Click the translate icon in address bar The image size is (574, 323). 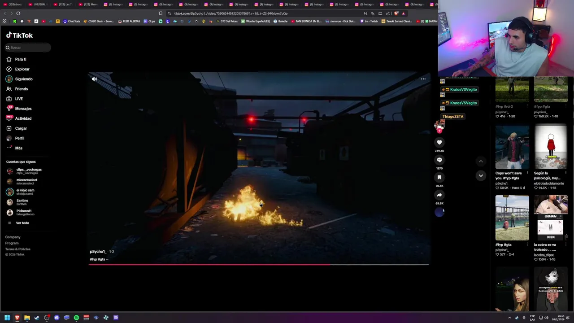(372, 13)
